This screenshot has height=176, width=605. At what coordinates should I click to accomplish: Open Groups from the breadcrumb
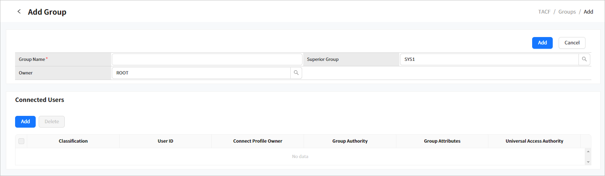point(567,12)
